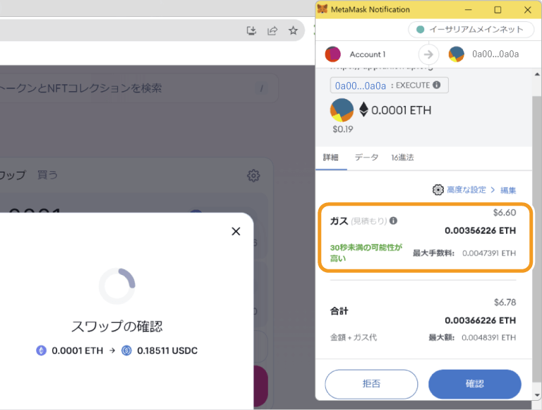Open swap settings gear icon in Uniswap page
Screen dimensions: 542x410
(253, 175)
